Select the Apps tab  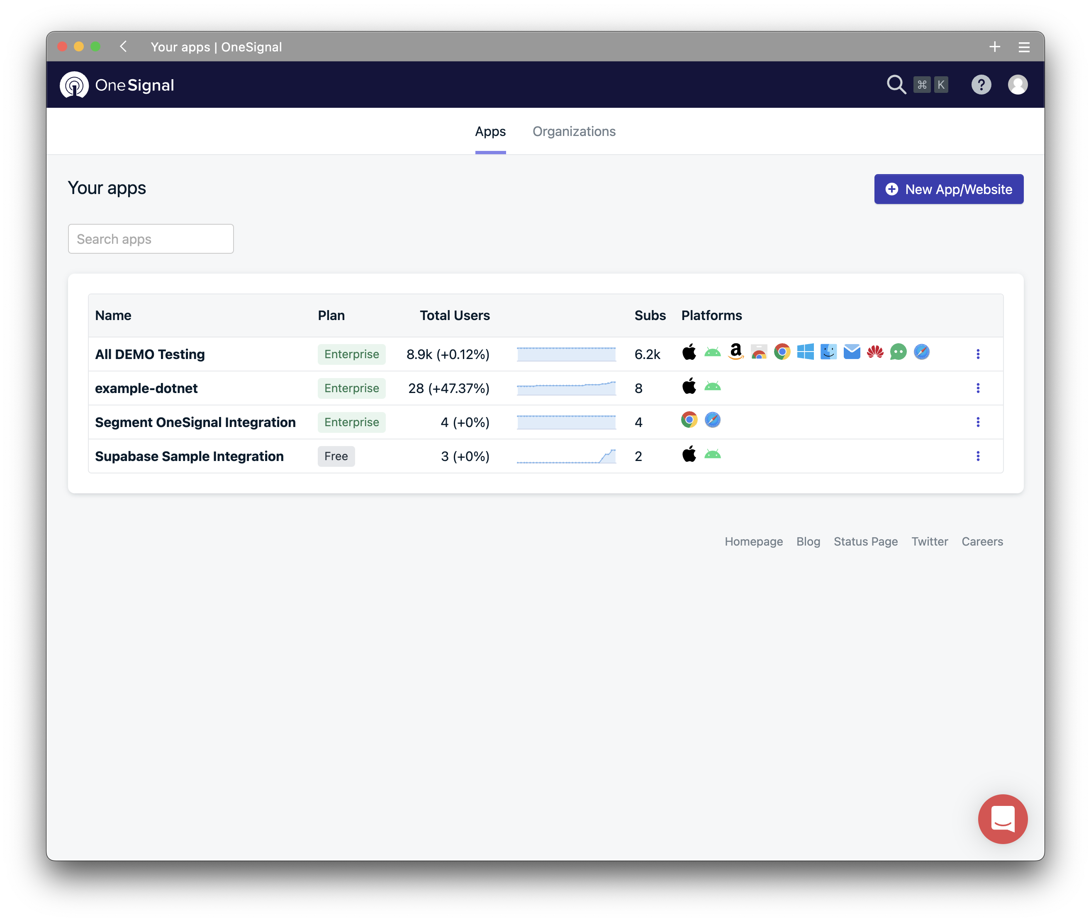tap(490, 131)
